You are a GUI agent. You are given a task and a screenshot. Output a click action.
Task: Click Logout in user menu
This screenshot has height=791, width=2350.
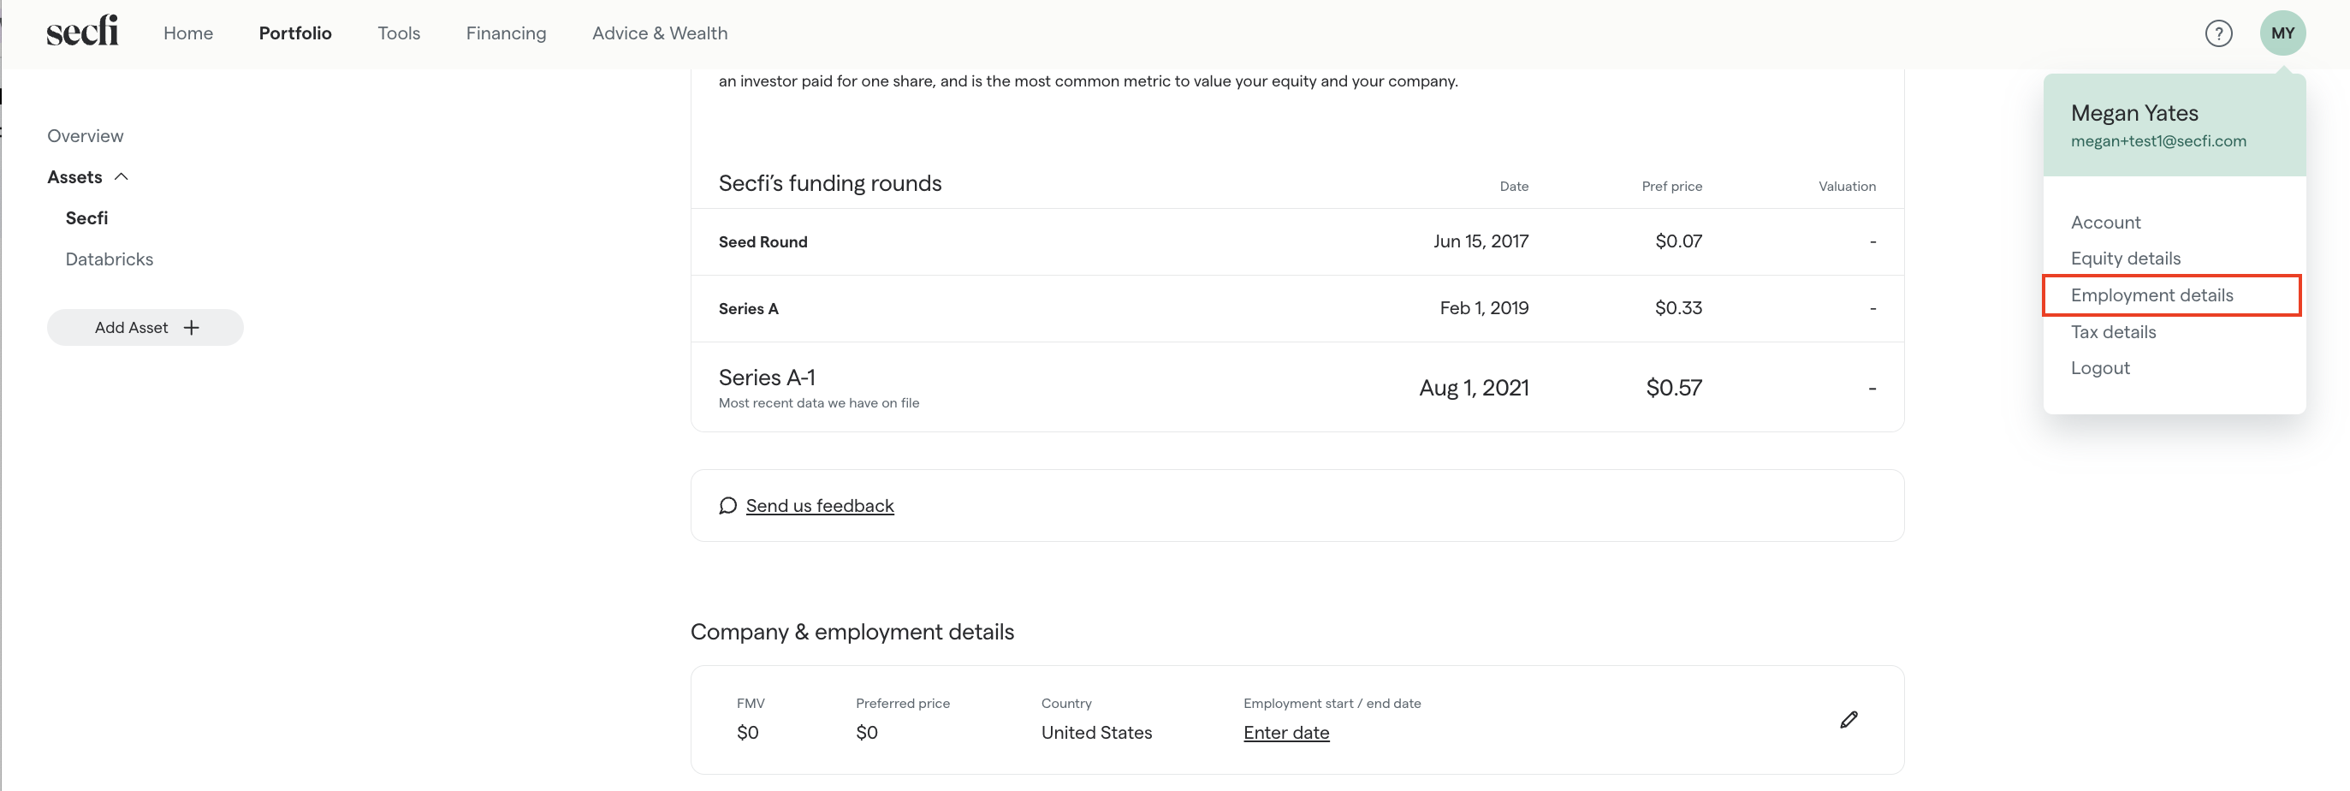click(2099, 367)
